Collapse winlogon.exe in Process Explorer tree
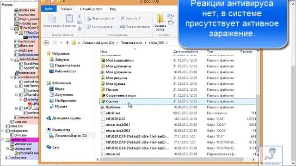Viewport: 296px width, 166px height. 3,130
